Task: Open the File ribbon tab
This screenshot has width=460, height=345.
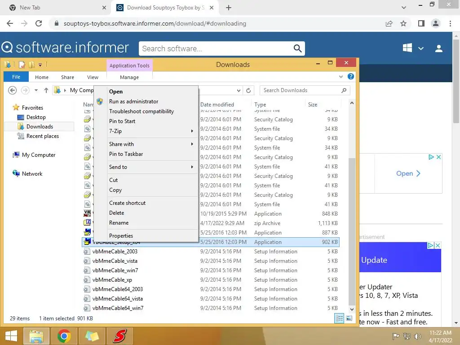Action: [16, 77]
